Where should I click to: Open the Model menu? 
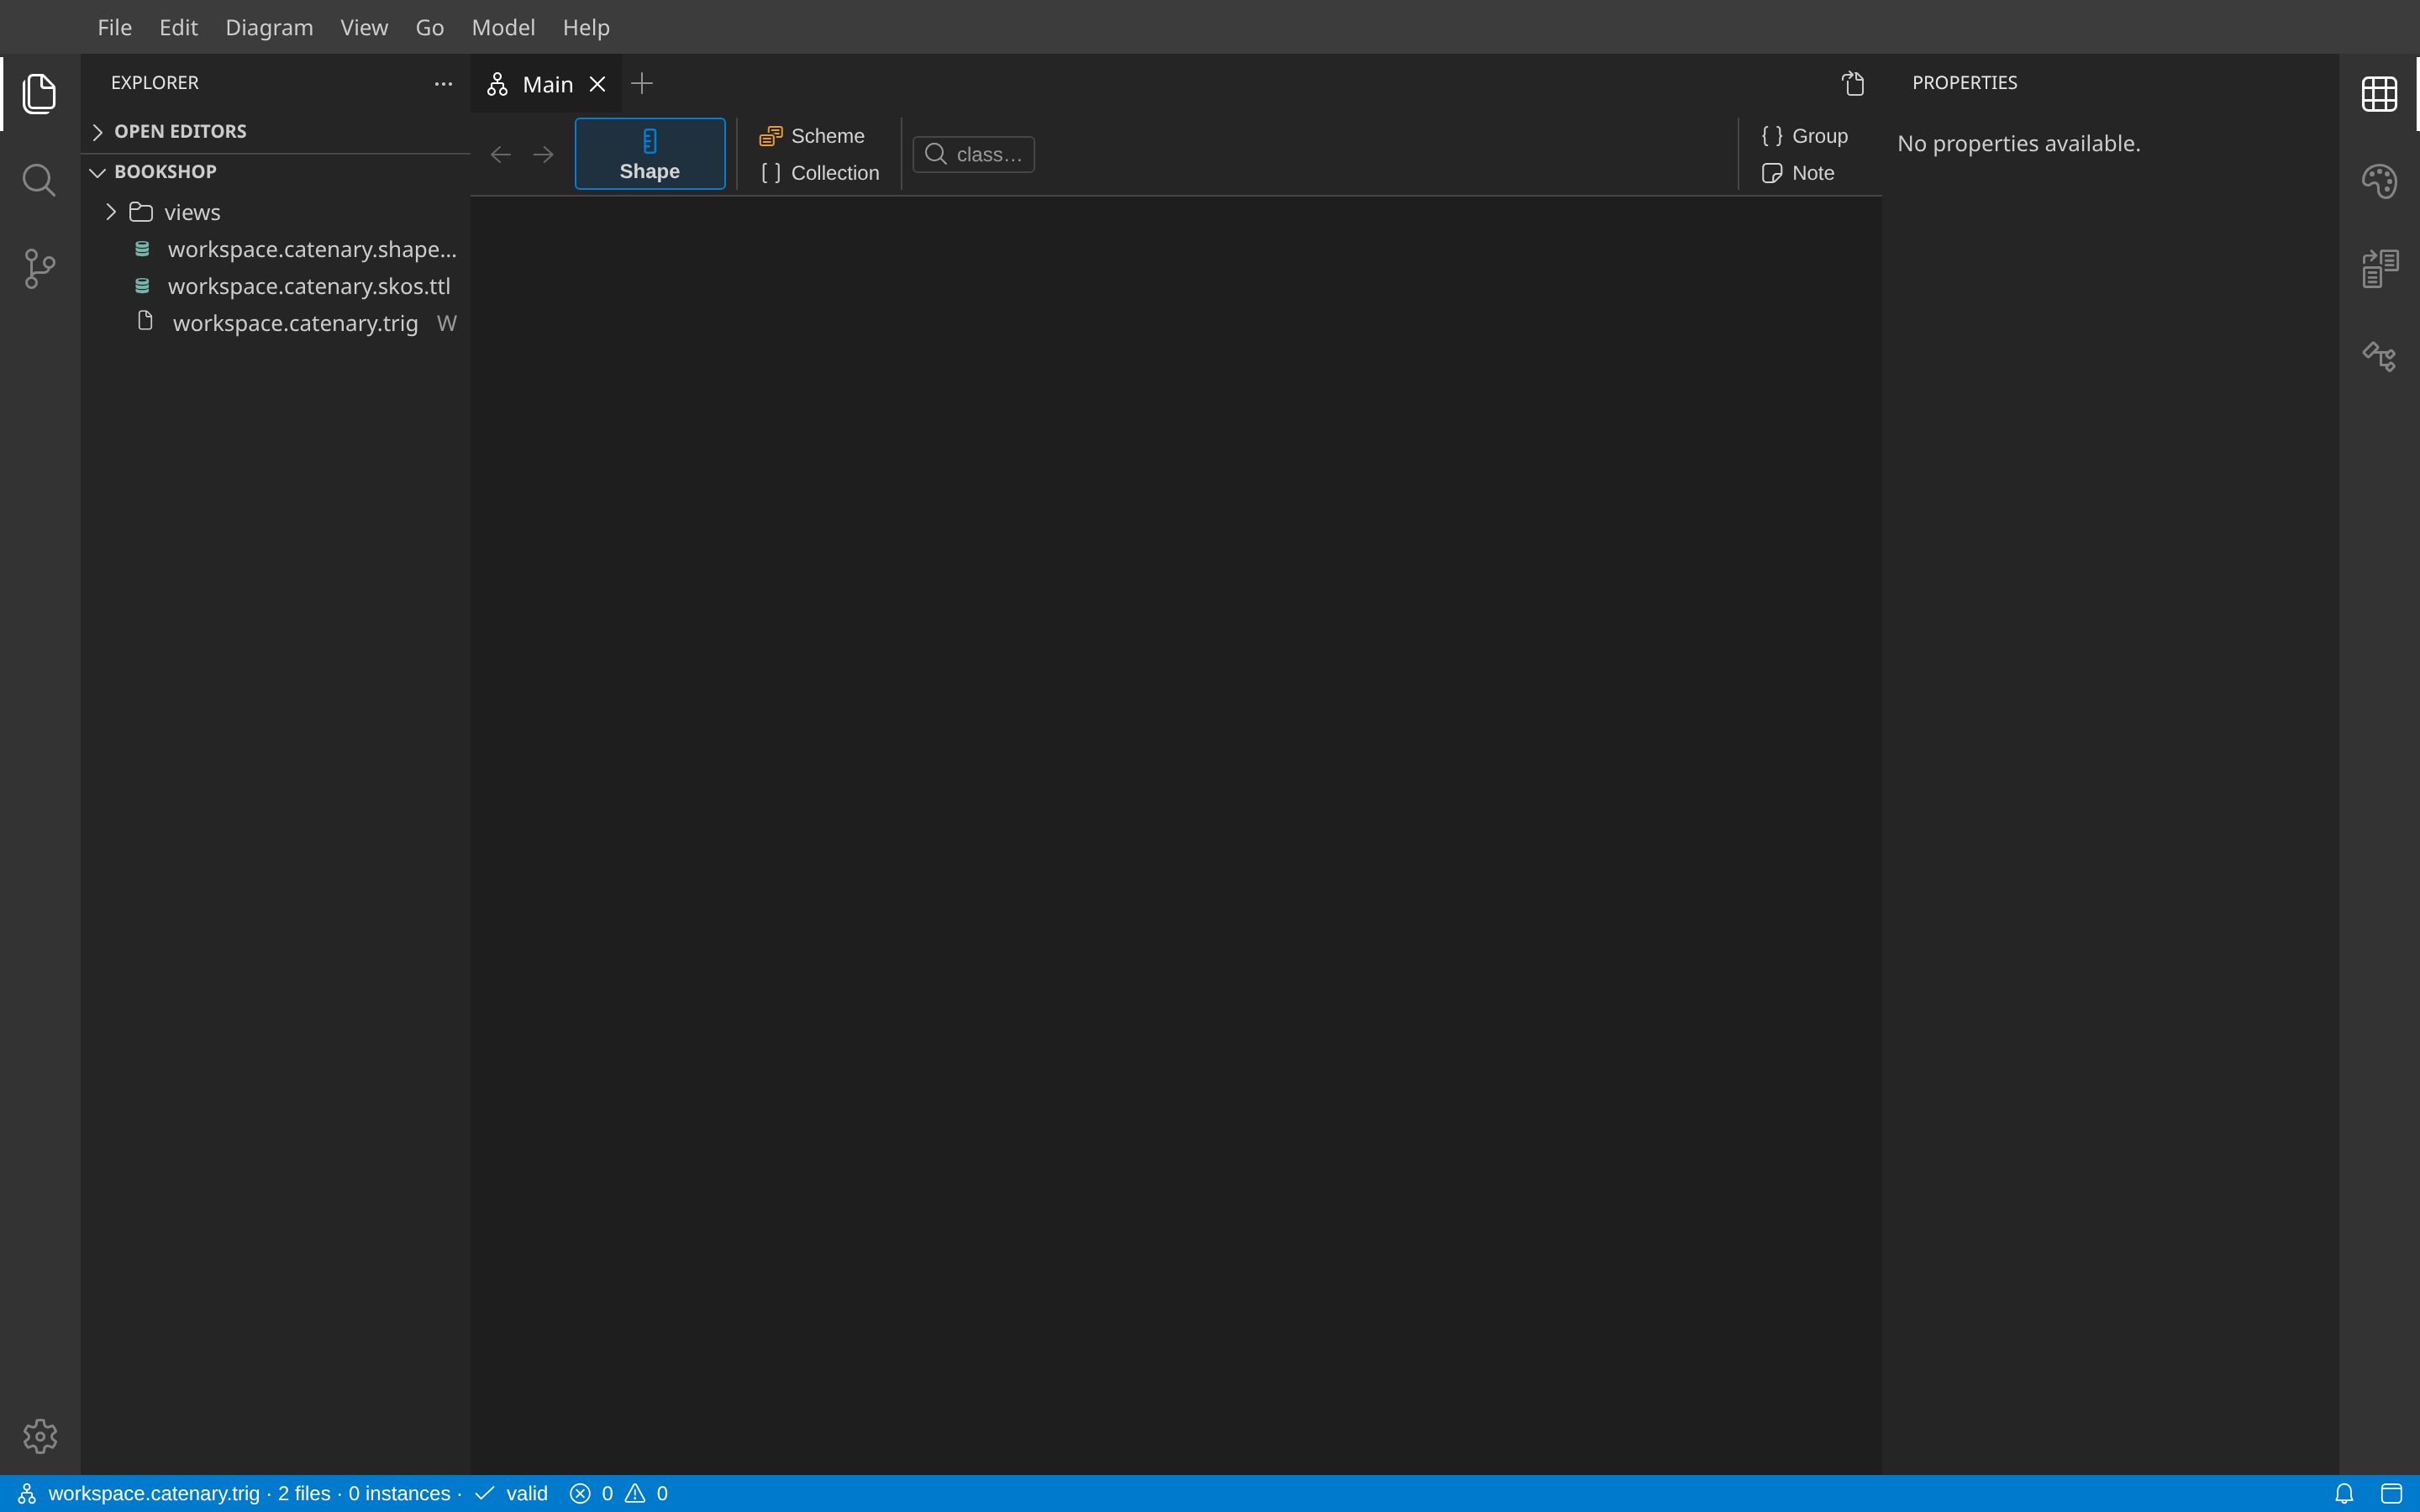tap(504, 28)
